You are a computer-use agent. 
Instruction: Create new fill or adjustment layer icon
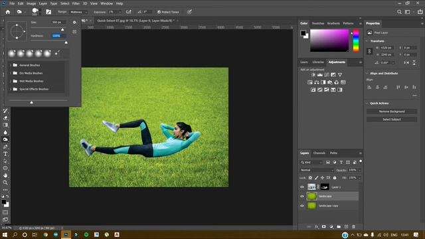331,226
